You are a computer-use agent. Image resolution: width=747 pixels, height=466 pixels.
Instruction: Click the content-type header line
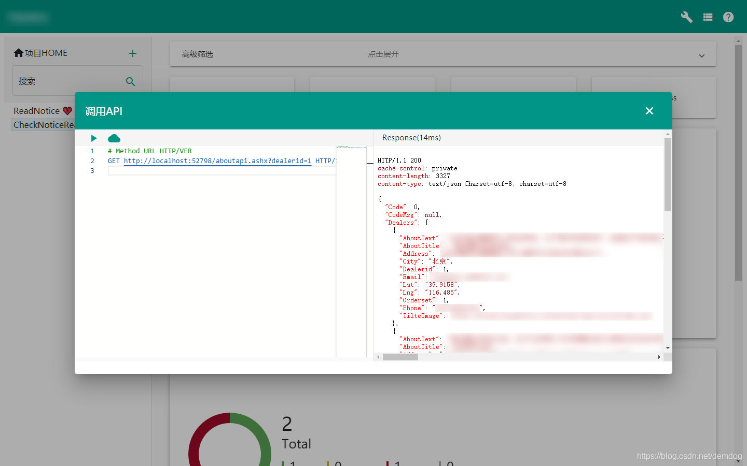(472, 184)
